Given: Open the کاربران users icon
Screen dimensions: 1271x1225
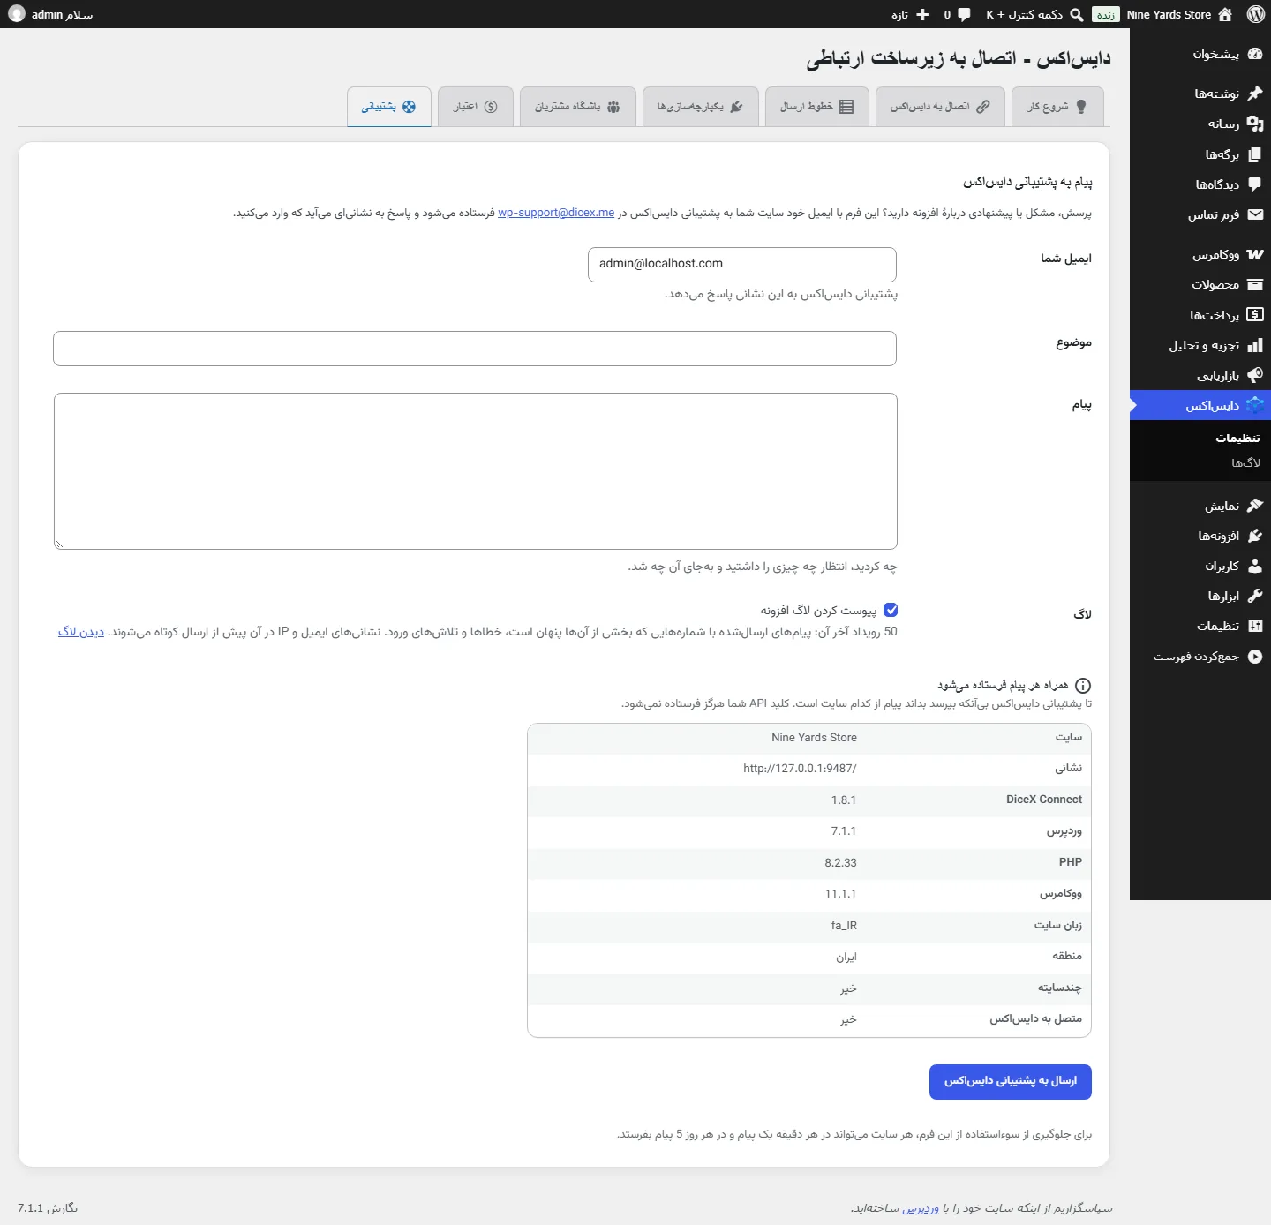Looking at the screenshot, I should (x=1255, y=566).
